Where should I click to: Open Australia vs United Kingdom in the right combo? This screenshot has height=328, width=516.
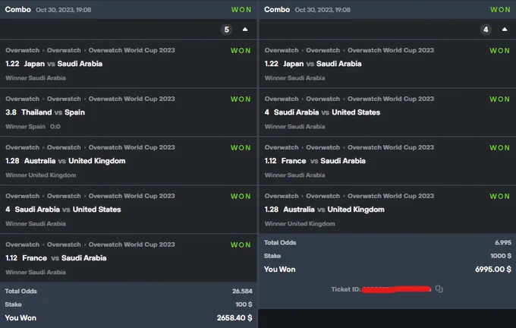tap(334, 210)
